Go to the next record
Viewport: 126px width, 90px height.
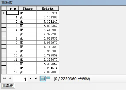[30, 78]
